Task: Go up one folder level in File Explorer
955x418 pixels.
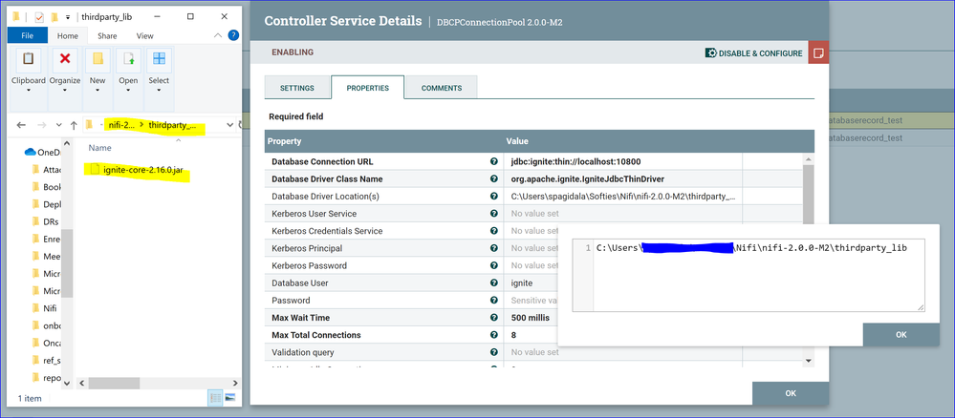Action: pos(74,125)
